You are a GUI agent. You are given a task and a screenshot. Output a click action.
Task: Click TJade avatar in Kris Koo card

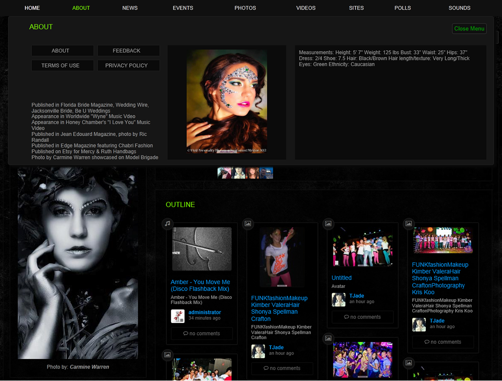tap(419, 325)
